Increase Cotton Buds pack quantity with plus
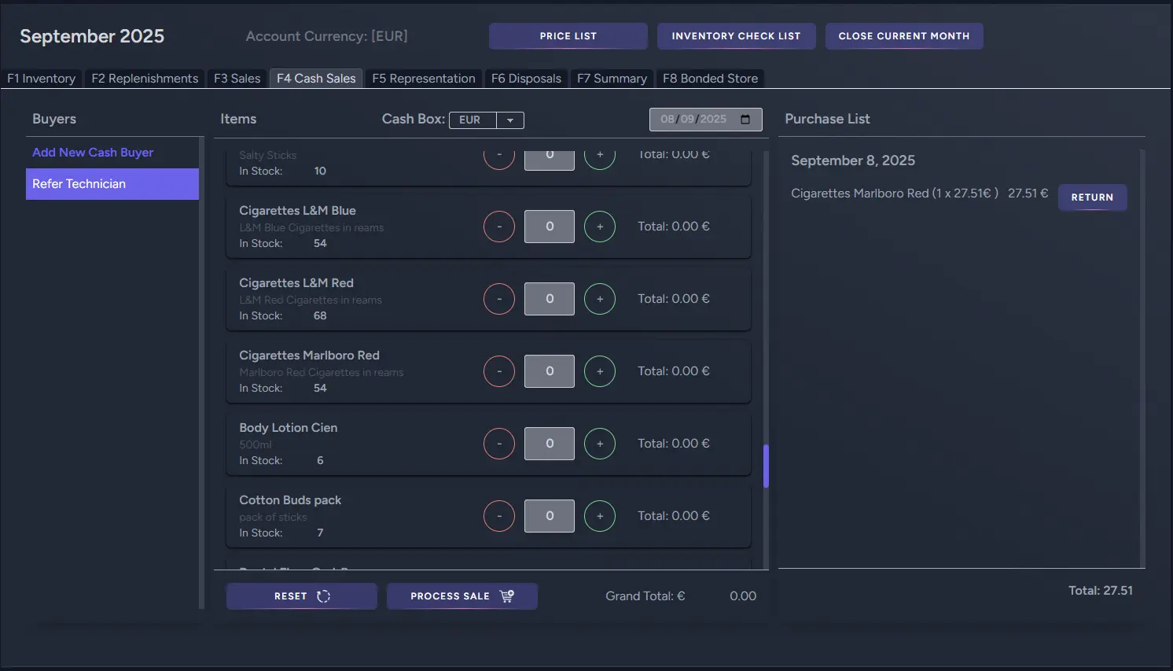This screenshot has width=1173, height=671. (x=600, y=516)
